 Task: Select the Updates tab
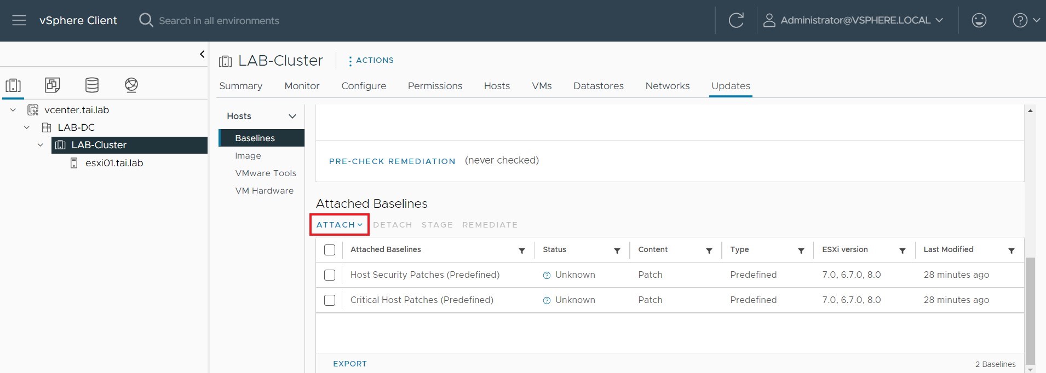click(x=731, y=86)
